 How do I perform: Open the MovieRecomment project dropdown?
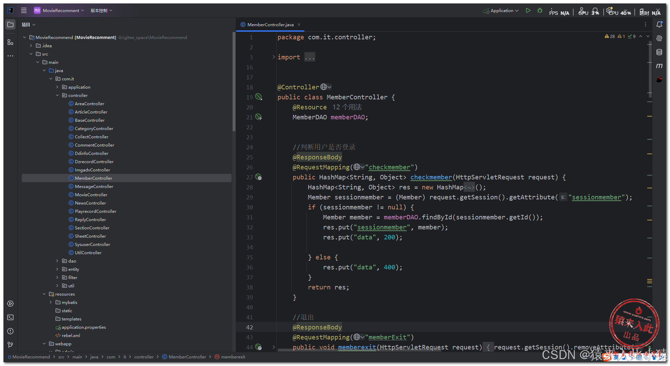click(59, 10)
